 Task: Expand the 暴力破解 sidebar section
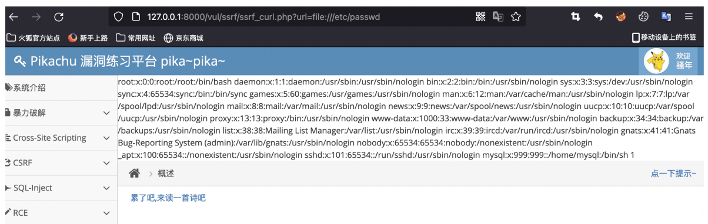click(58, 113)
